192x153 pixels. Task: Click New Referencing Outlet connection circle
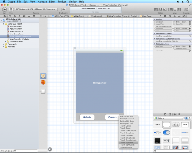click(x=190, y=36)
